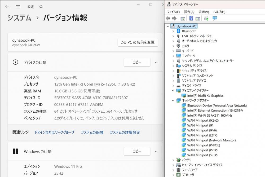
Task: Open the 操作(A) menu
Action: click(189, 12)
